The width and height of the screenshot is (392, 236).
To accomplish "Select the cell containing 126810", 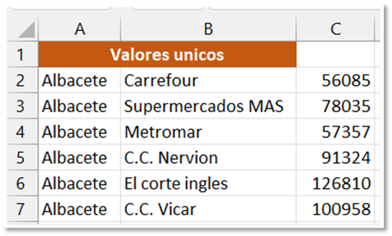I will click(336, 183).
